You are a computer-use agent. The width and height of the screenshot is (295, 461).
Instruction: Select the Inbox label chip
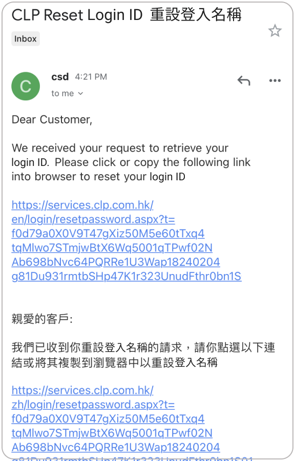coord(26,39)
